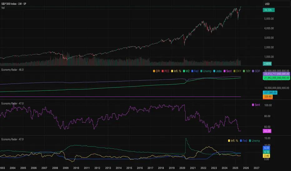Select the Economy Radar 47.0 title in the bottom pane

(x=12, y=139)
